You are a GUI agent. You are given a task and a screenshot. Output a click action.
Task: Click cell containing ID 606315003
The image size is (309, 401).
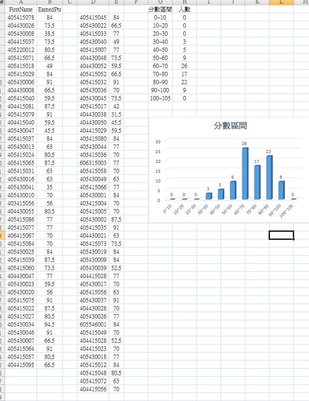(x=93, y=163)
